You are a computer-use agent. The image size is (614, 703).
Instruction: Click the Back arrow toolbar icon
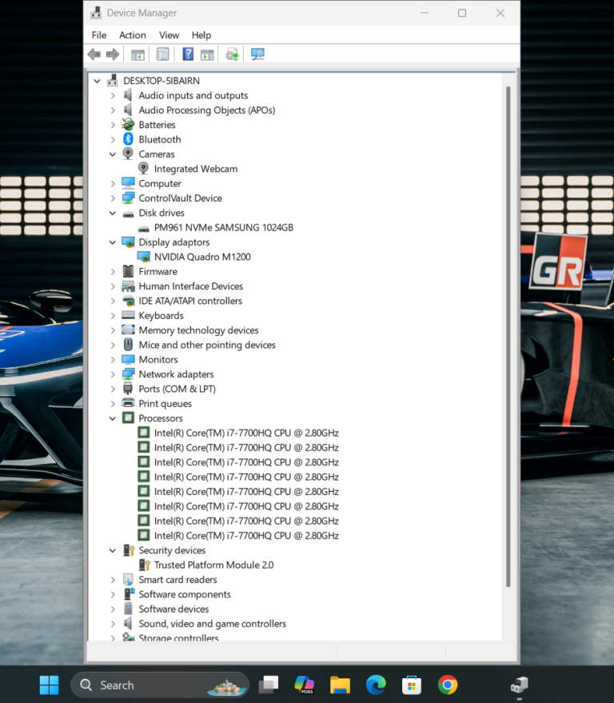tap(94, 54)
